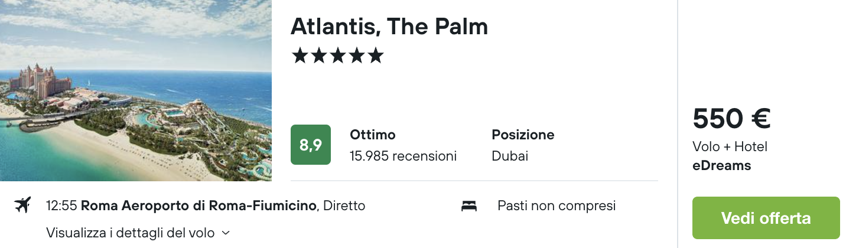Viewport: 846px width, 248px height.
Task: Open the Atlantis hotel photo thumbnail
Action: (136, 90)
